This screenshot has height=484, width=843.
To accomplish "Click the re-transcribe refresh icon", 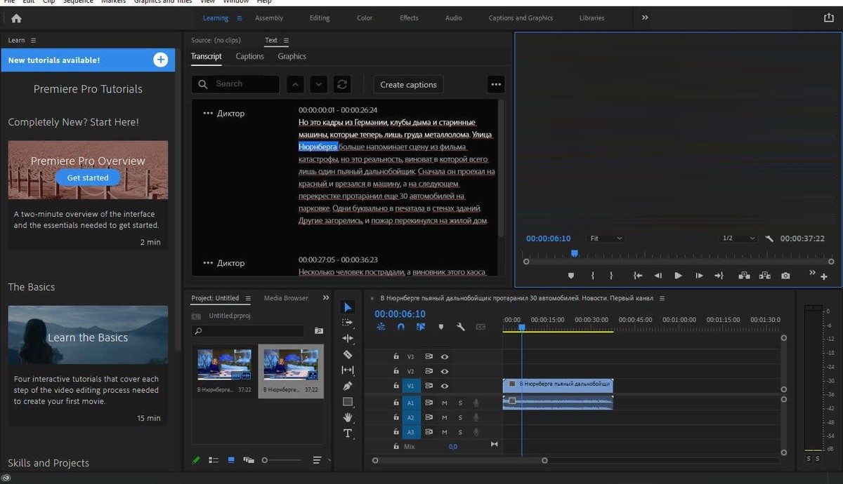I will click(342, 84).
